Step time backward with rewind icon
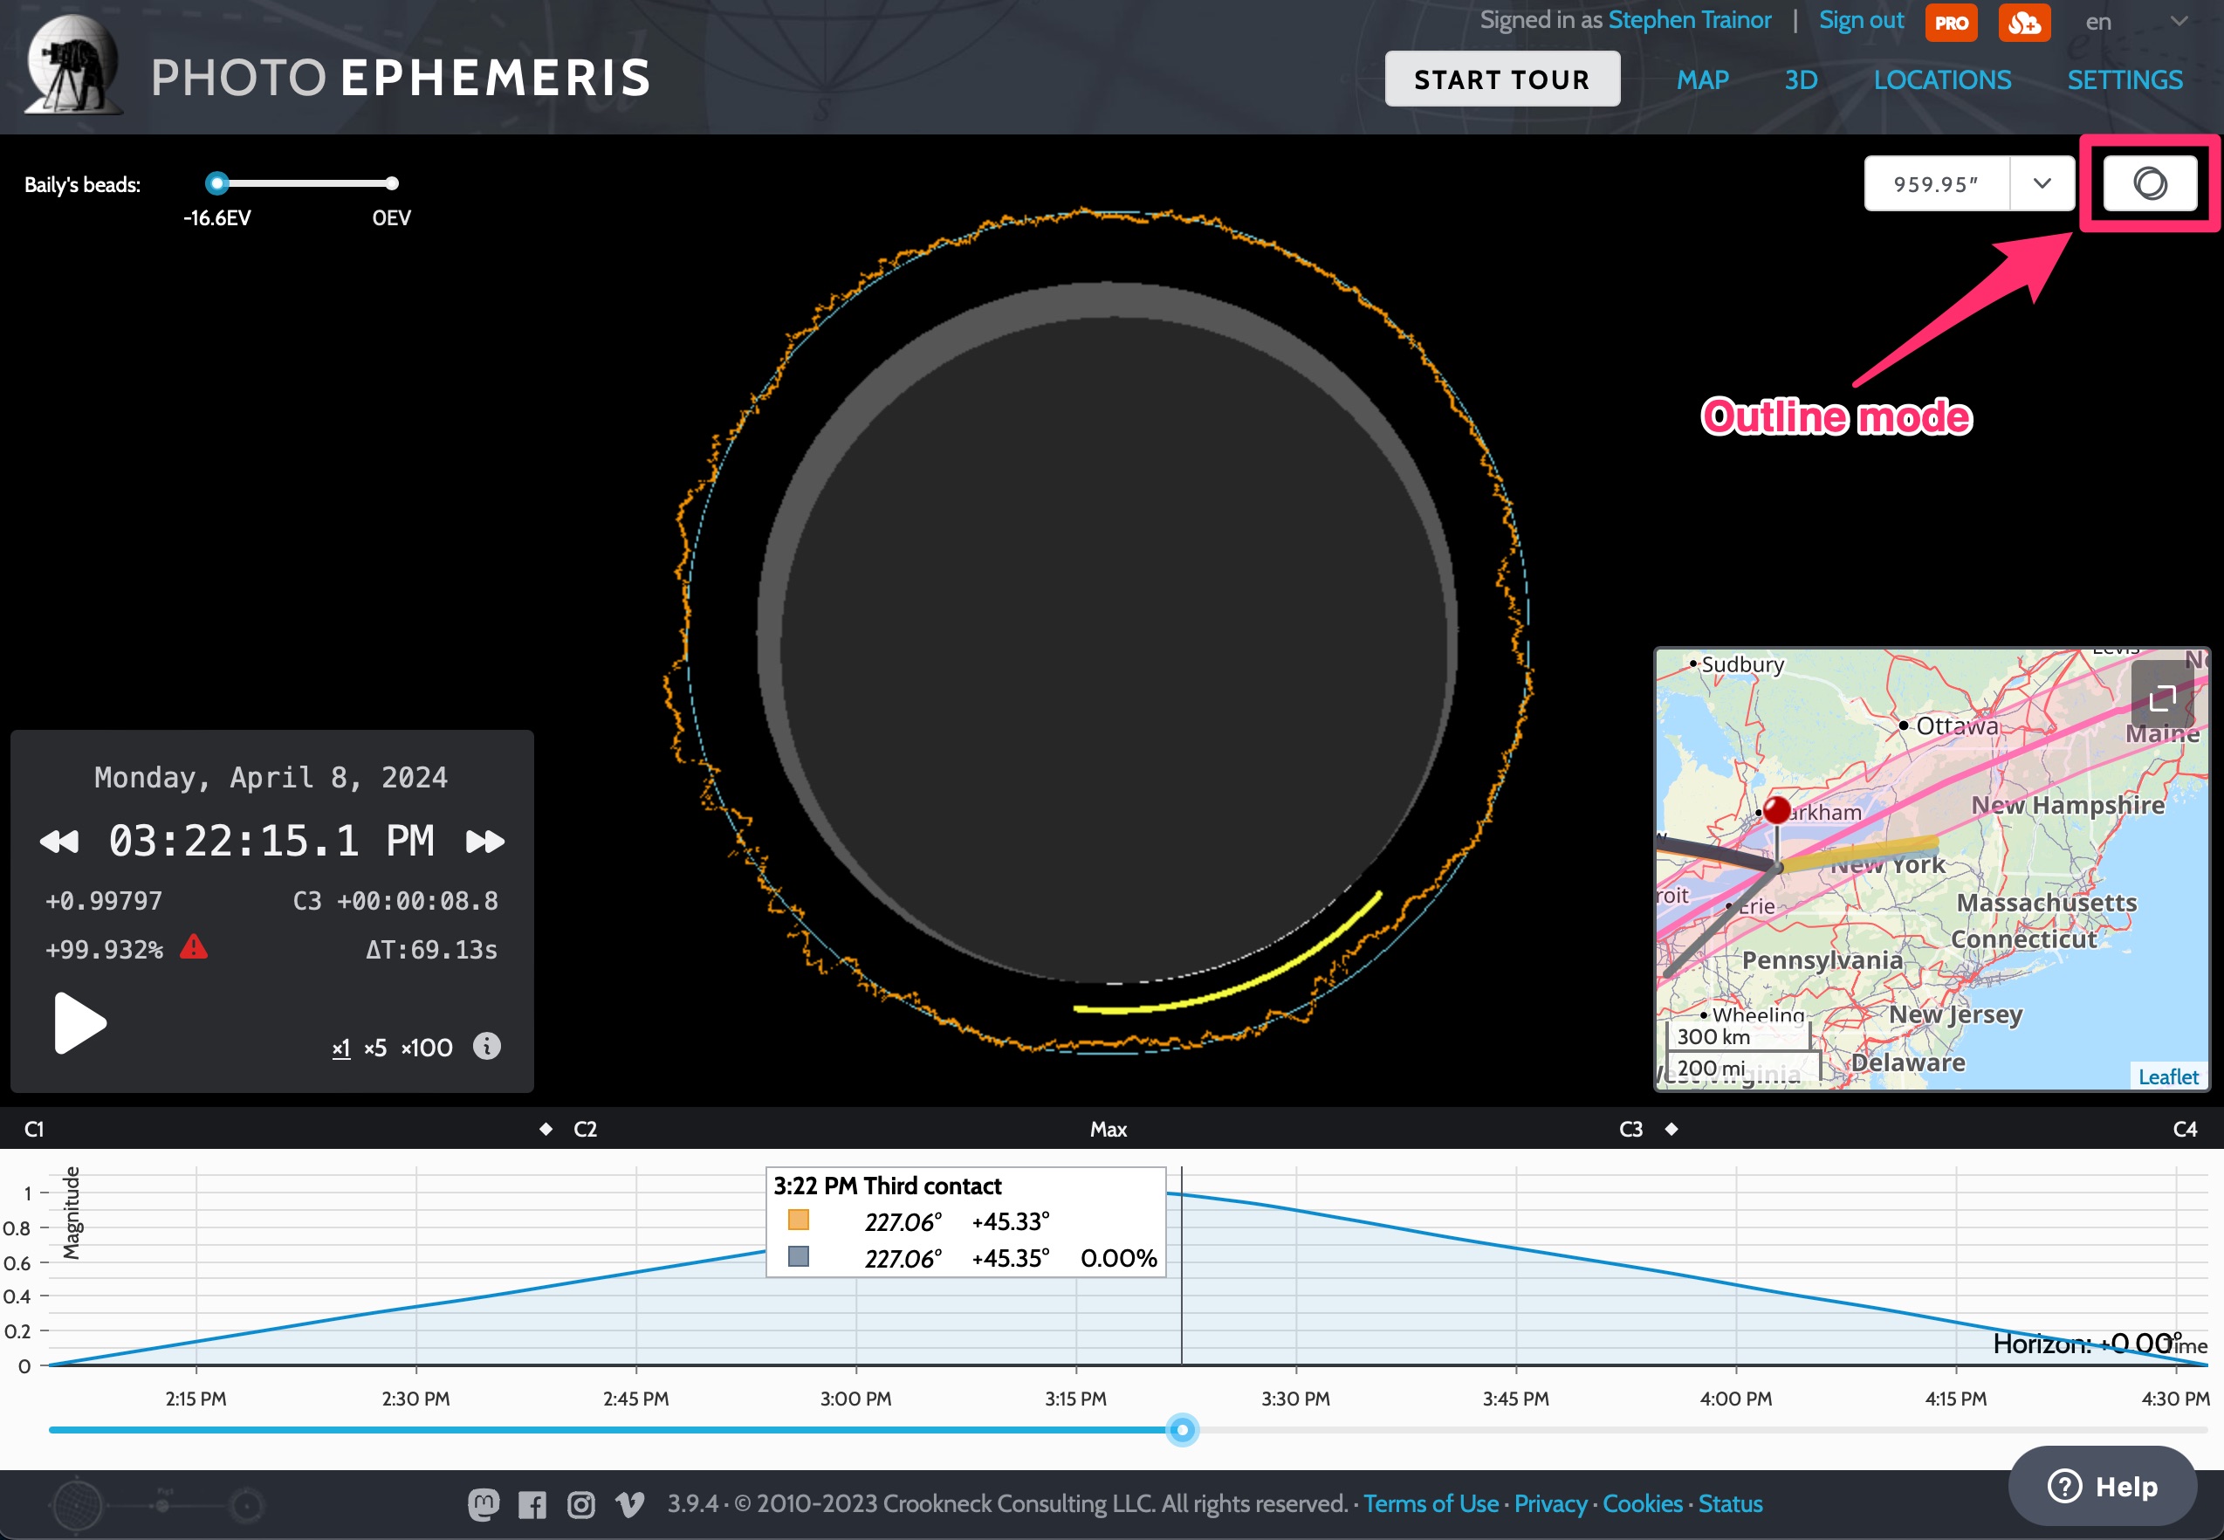The width and height of the screenshot is (2224, 1540). coord(58,842)
